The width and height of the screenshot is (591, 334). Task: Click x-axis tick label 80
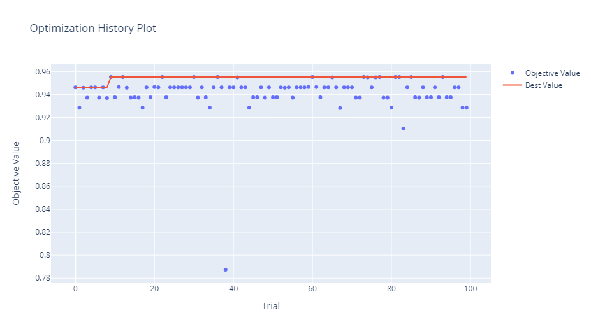tap(391, 290)
